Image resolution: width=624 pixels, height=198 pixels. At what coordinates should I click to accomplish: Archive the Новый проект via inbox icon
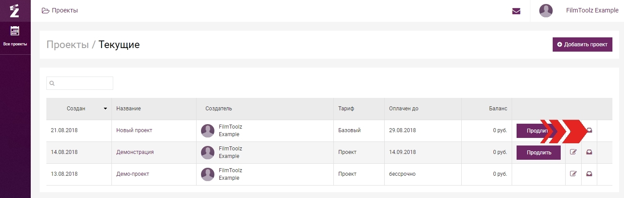(x=589, y=130)
